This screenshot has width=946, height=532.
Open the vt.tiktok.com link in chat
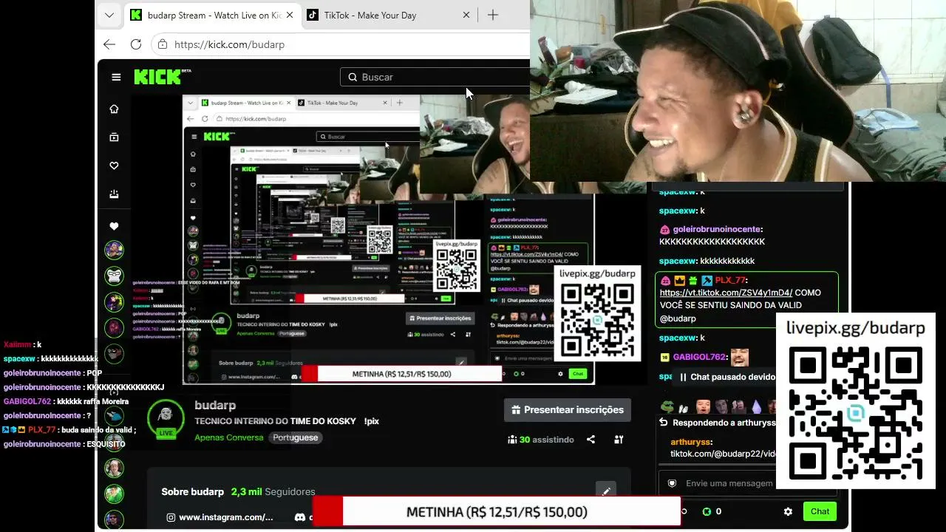point(726,293)
